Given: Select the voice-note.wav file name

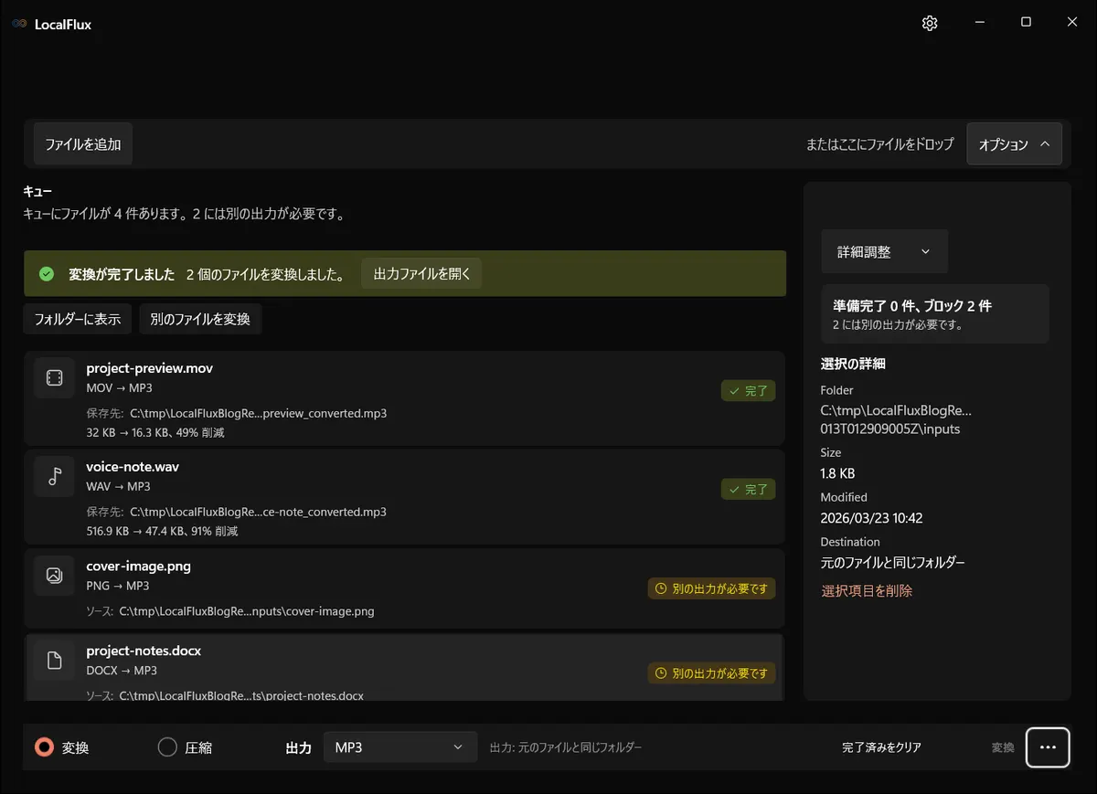Looking at the screenshot, I should click(x=133, y=467).
